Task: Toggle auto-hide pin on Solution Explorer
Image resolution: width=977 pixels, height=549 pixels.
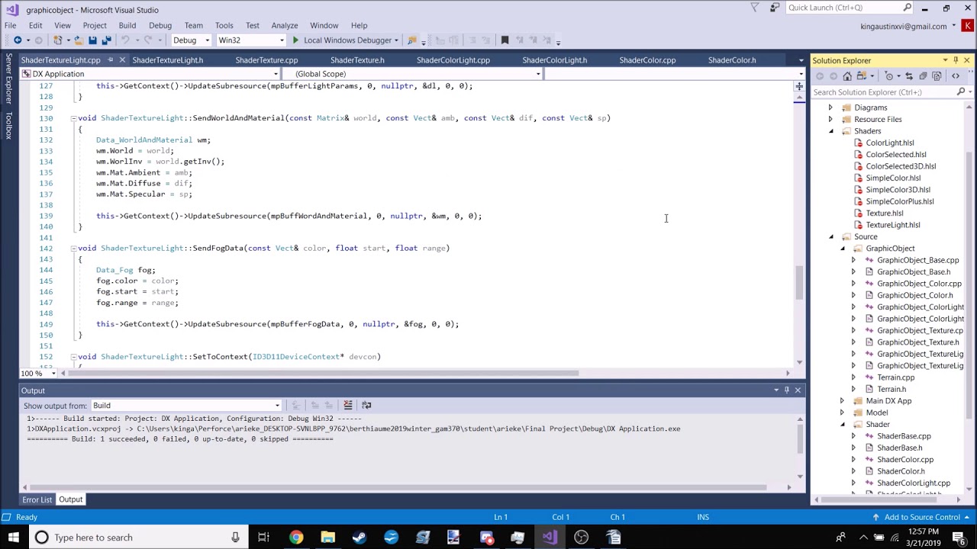Action: [x=956, y=60]
